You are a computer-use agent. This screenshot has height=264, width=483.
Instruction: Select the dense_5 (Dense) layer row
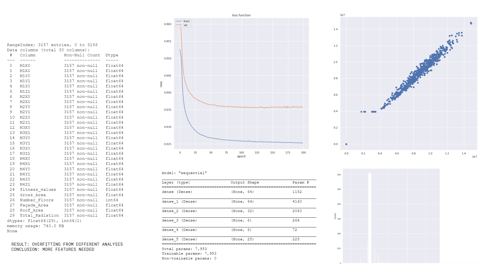click(179, 239)
